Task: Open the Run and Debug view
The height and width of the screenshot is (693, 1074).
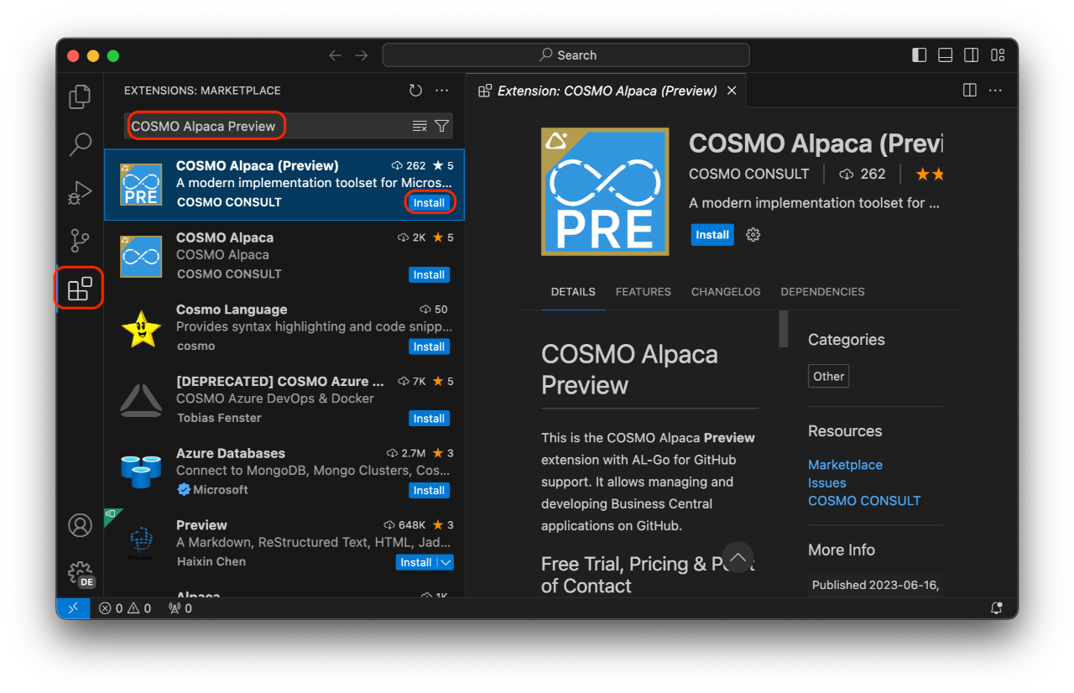Action: (78, 192)
